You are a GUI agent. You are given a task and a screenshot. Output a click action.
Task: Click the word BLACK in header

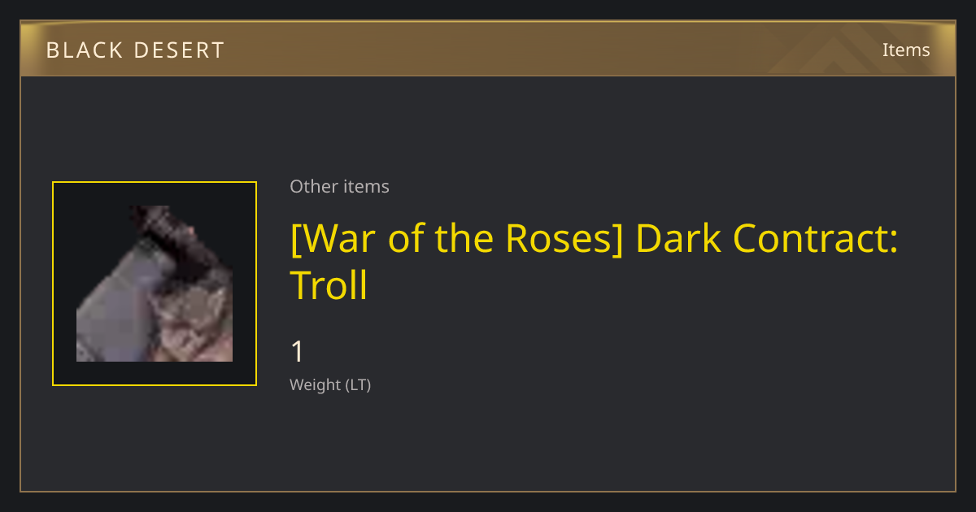(84, 50)
